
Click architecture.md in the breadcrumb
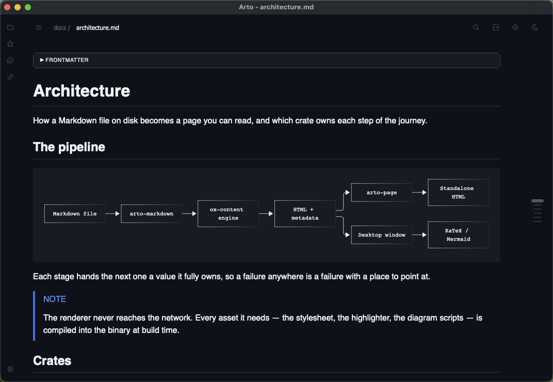click(x=97, y=27)
